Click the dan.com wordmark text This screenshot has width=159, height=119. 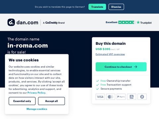[x=27, y=22]
